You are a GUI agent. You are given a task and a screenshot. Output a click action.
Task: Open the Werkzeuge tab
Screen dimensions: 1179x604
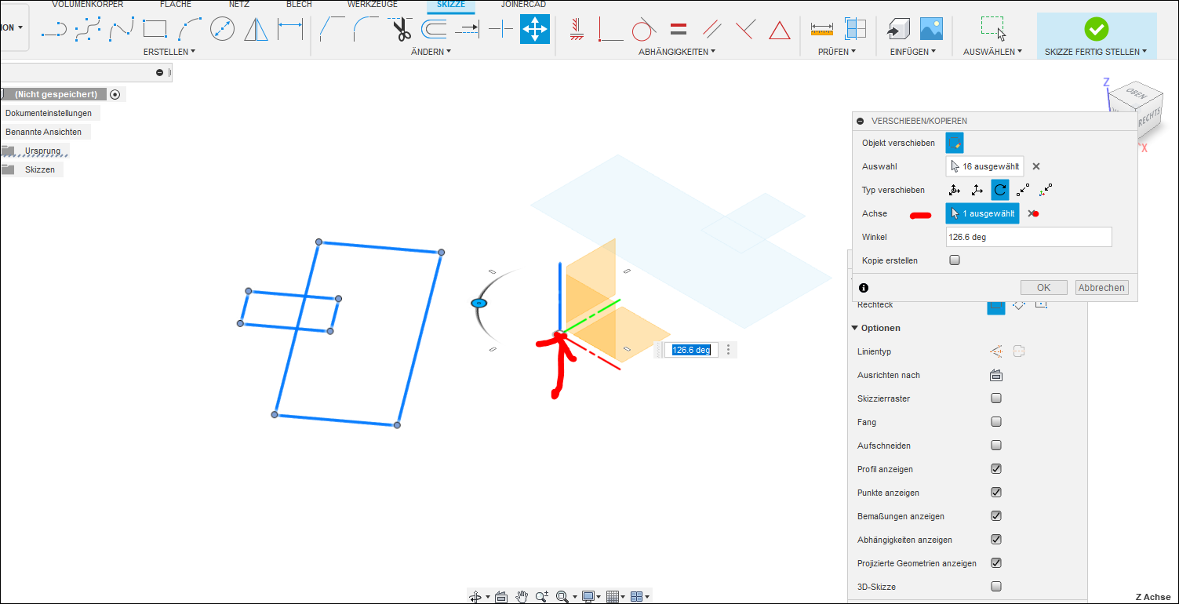click(x=373, y=4)
